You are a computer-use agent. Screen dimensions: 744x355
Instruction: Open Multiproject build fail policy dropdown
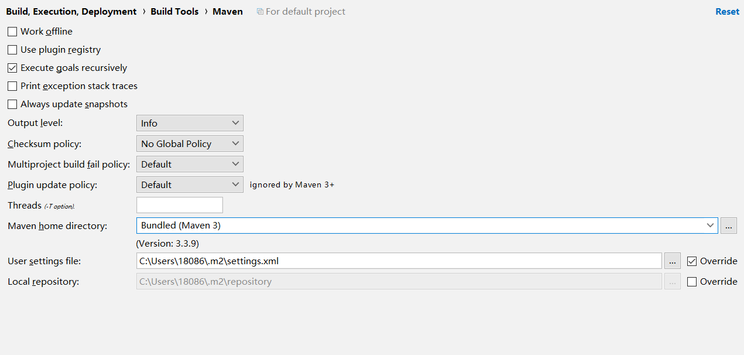point(190,164)
